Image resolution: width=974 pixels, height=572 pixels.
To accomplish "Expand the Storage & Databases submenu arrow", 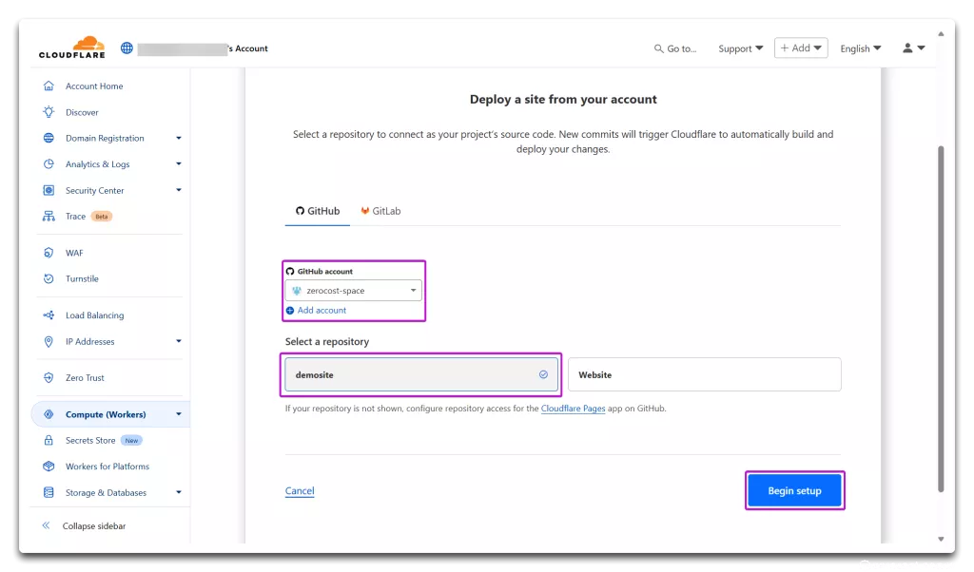I will pos(178,492).
